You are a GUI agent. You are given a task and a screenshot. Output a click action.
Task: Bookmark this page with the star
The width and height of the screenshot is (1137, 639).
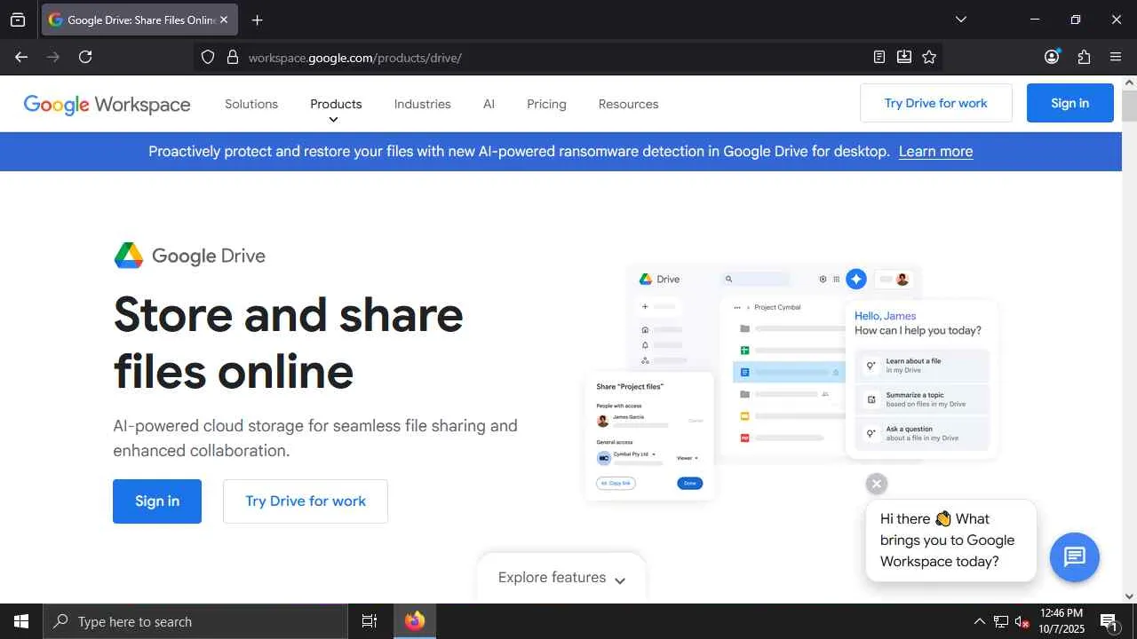(929, 57)
